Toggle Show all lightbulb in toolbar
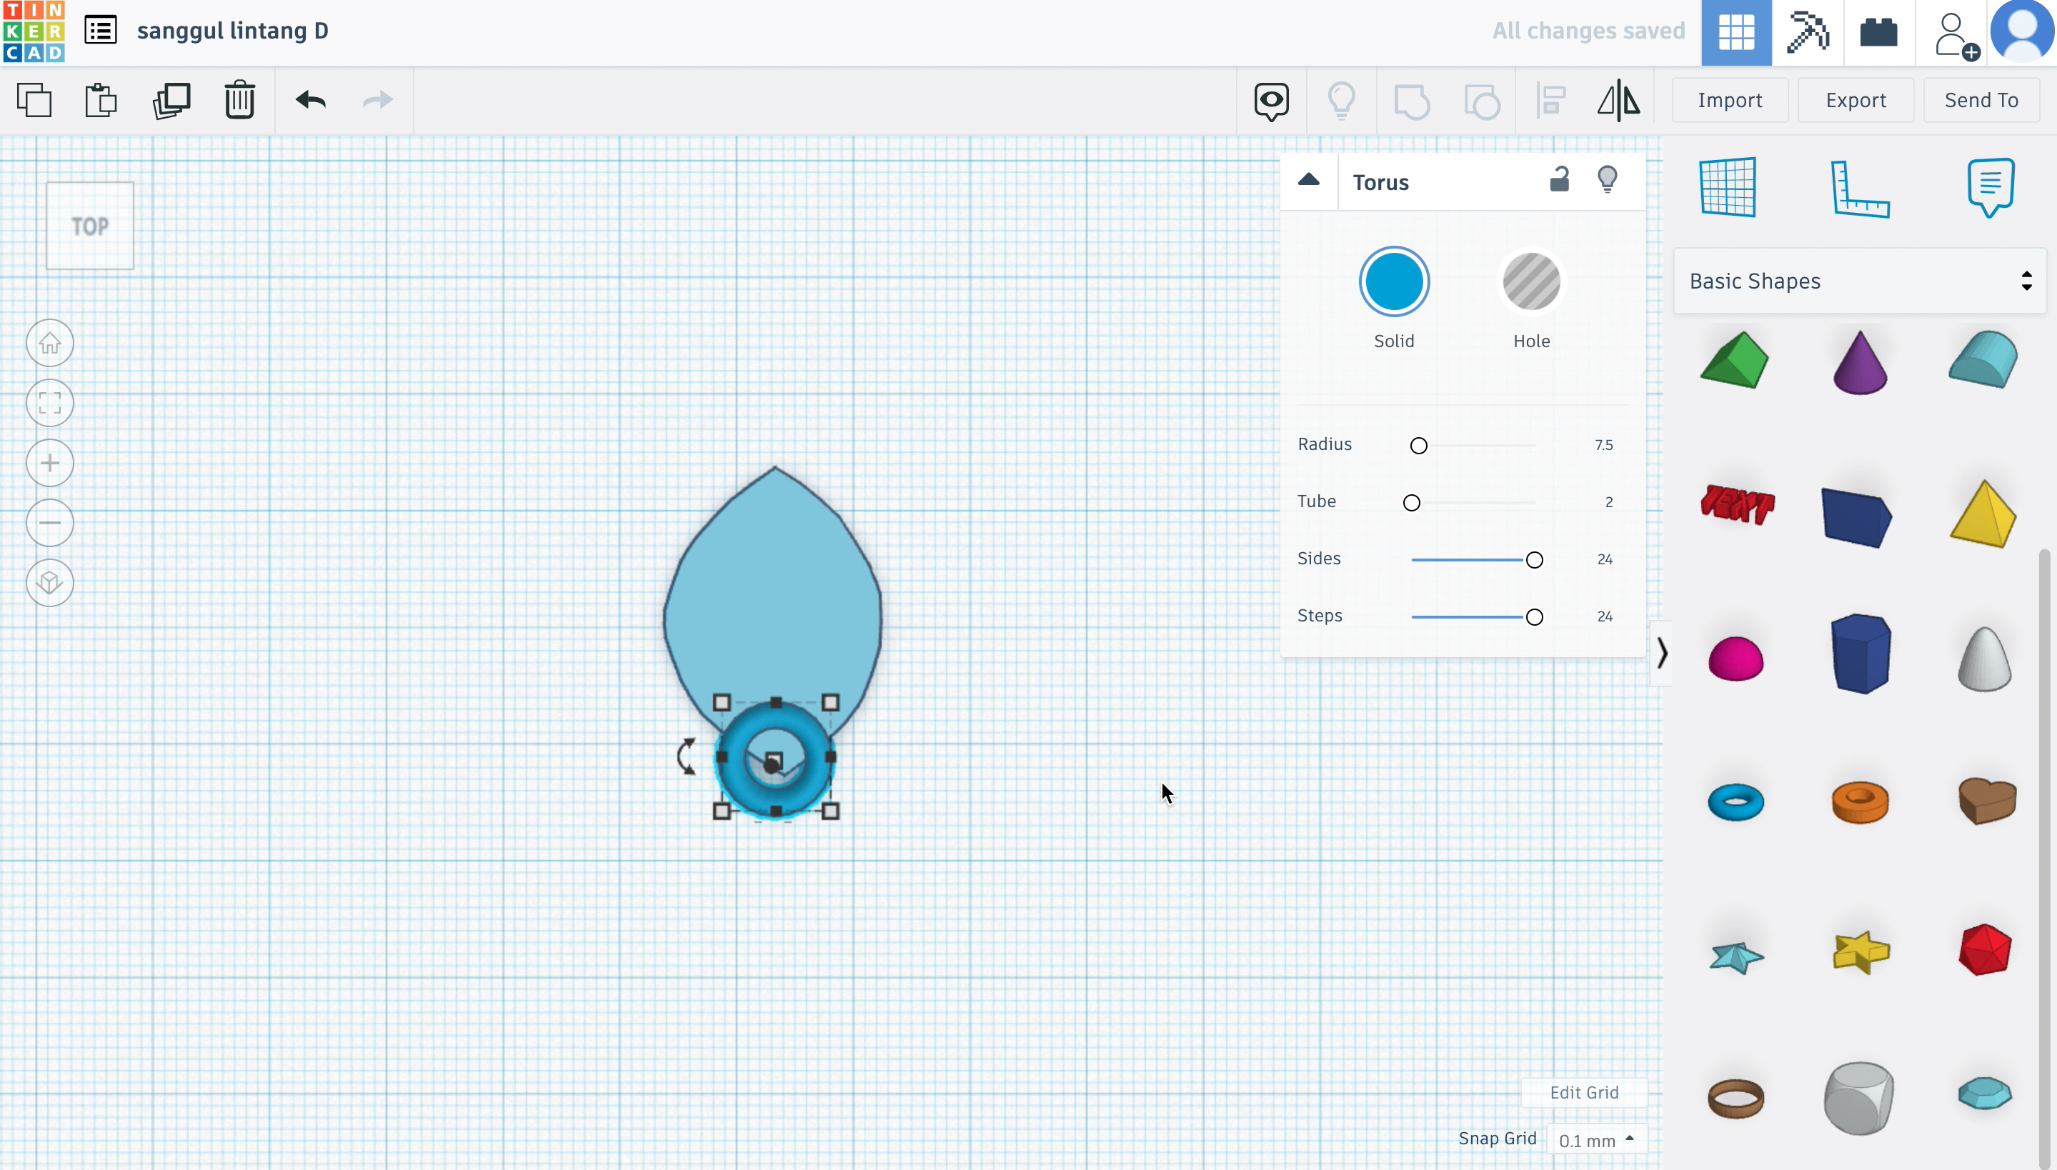Image resolution: width=2057 pixels, height=1170 pixels. click(1342, 101)
